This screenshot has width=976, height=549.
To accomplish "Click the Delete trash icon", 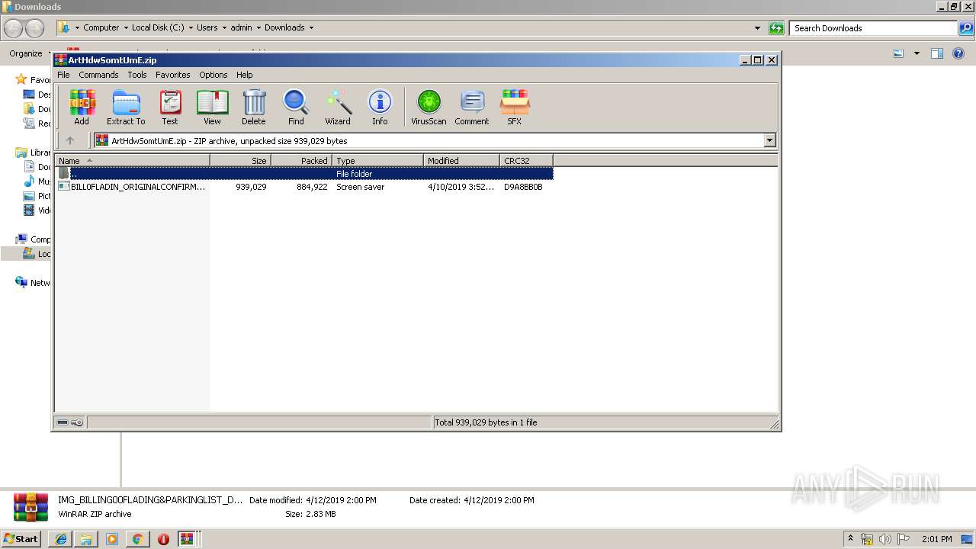I will click(254, 107).
